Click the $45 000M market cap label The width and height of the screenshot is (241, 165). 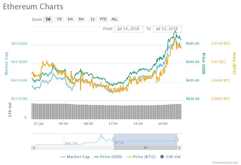tap(19, 43)
